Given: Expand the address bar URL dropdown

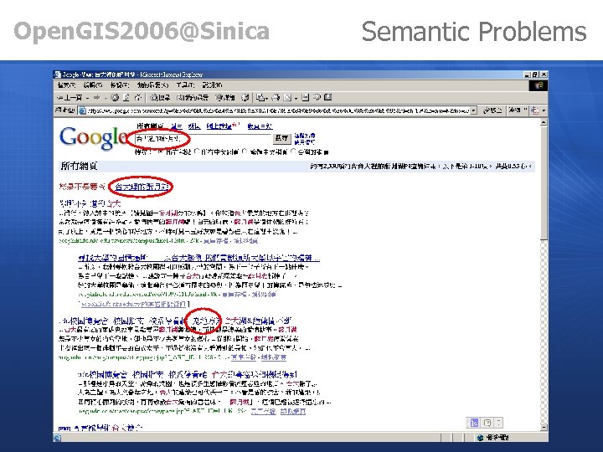Looking at the screenshot, I should (x=474, y=110).
